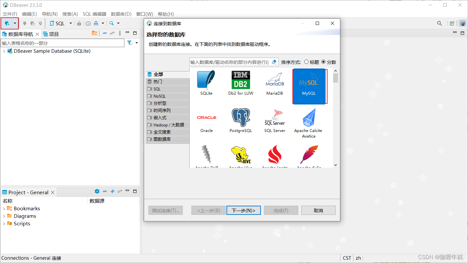The width and height of the screenshot is (468, 263).
Task: Open the navigator view menu dots
Action: coord(120,33)
